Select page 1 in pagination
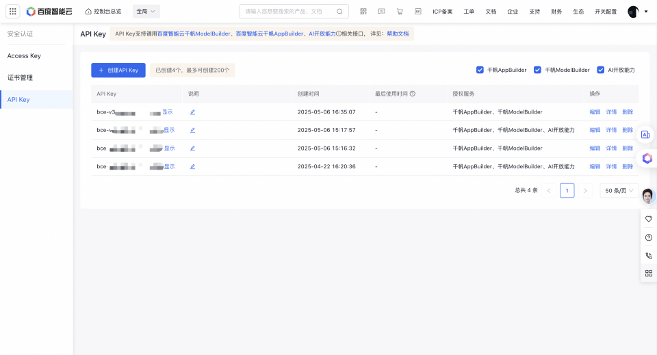The height and width of the screenshot is (355, 657). 567,190
